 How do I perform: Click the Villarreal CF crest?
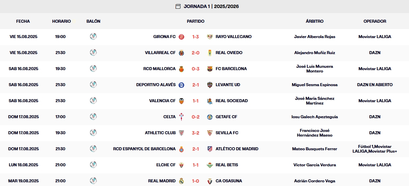tap(182, 53)
